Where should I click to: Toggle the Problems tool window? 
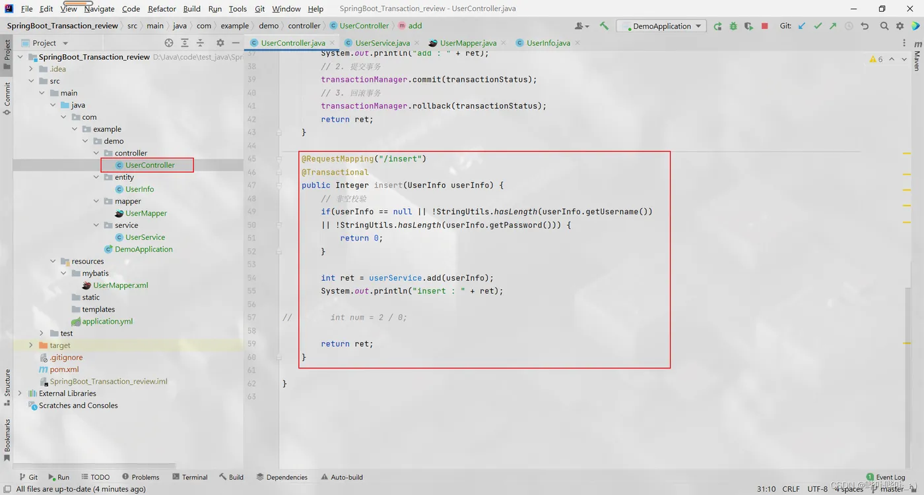click(141, 477)
